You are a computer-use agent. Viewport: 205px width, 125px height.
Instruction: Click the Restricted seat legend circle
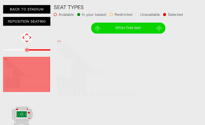[x=111, y=15]
